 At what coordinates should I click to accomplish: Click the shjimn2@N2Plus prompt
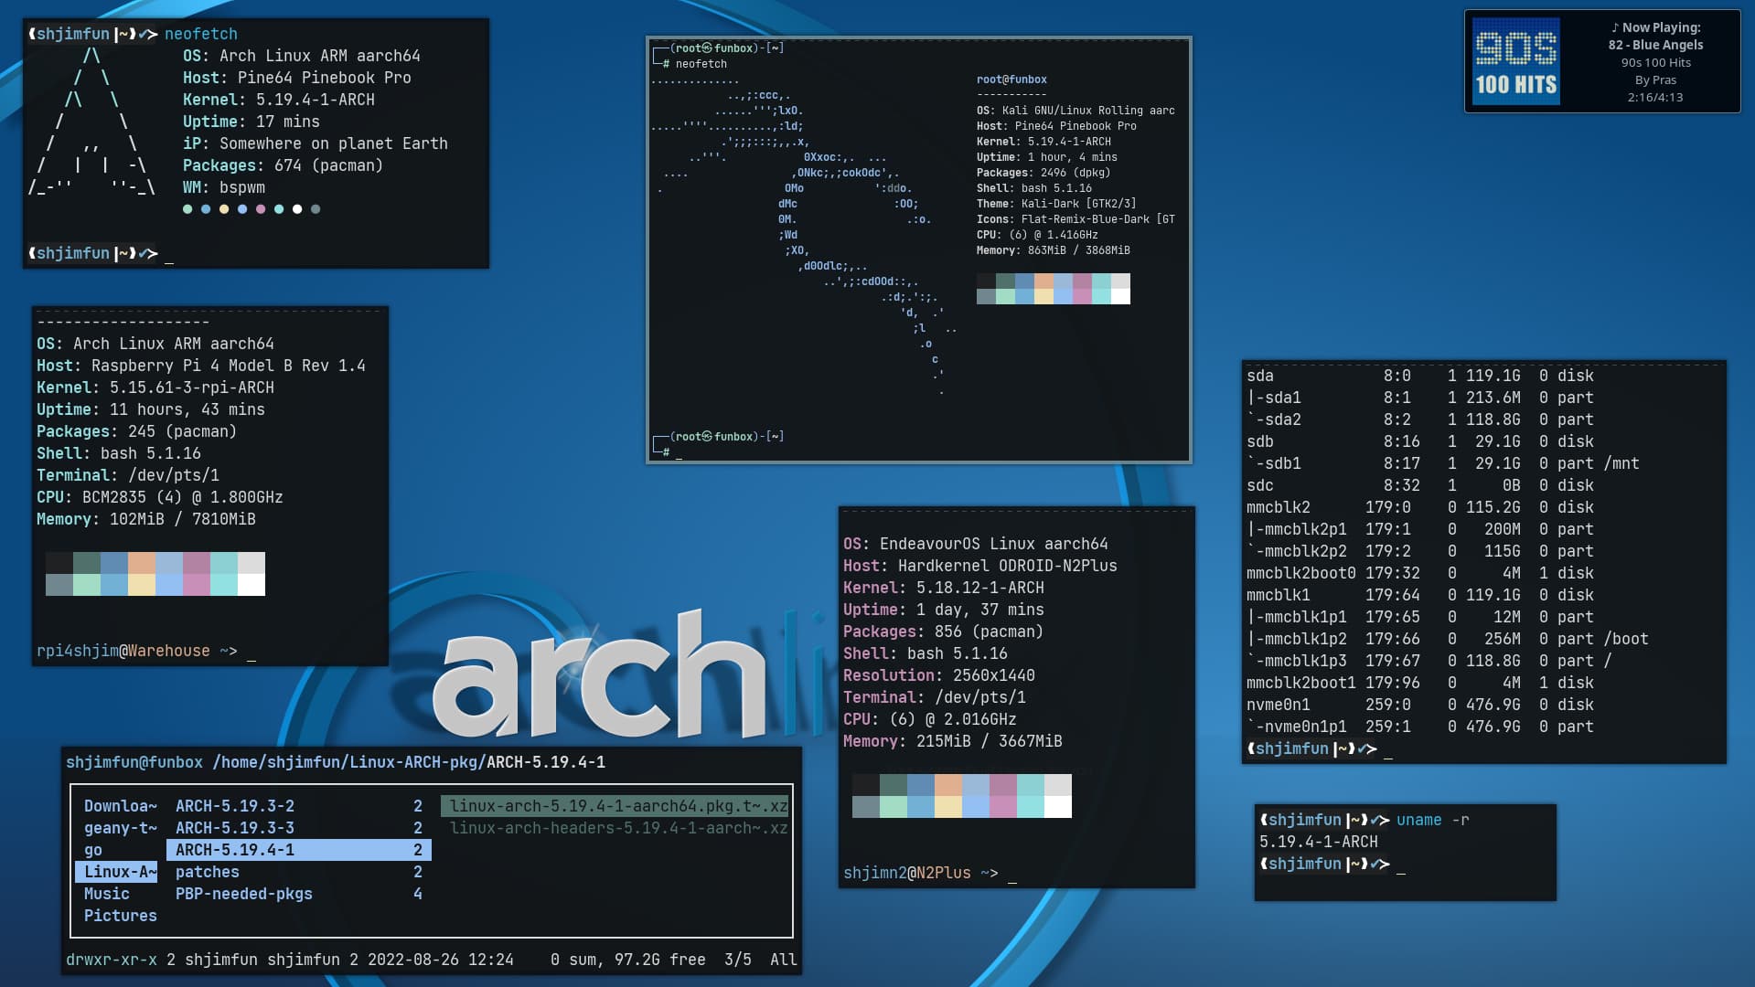coord(920,873)
